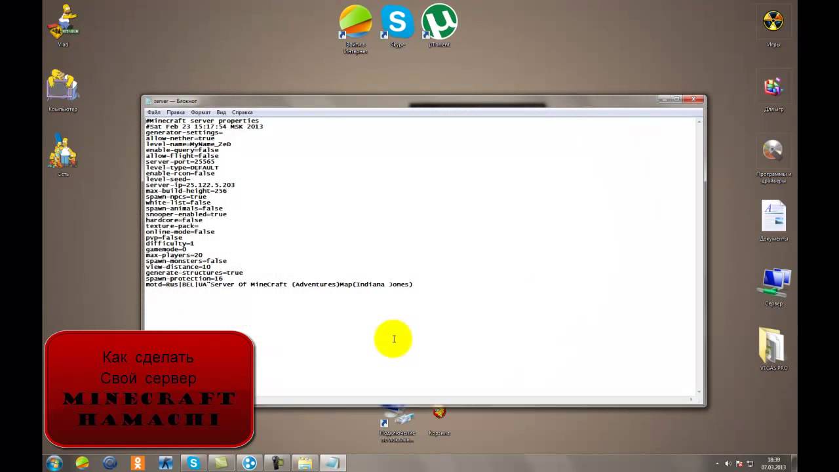Open the sticky notes taskbar icon
The image size is (839, 472).
(x=221, y=463)
